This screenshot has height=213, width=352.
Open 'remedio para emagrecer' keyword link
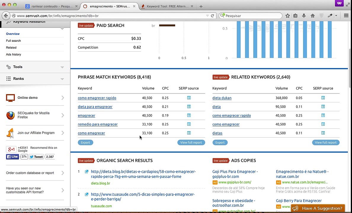pos(98,124)
